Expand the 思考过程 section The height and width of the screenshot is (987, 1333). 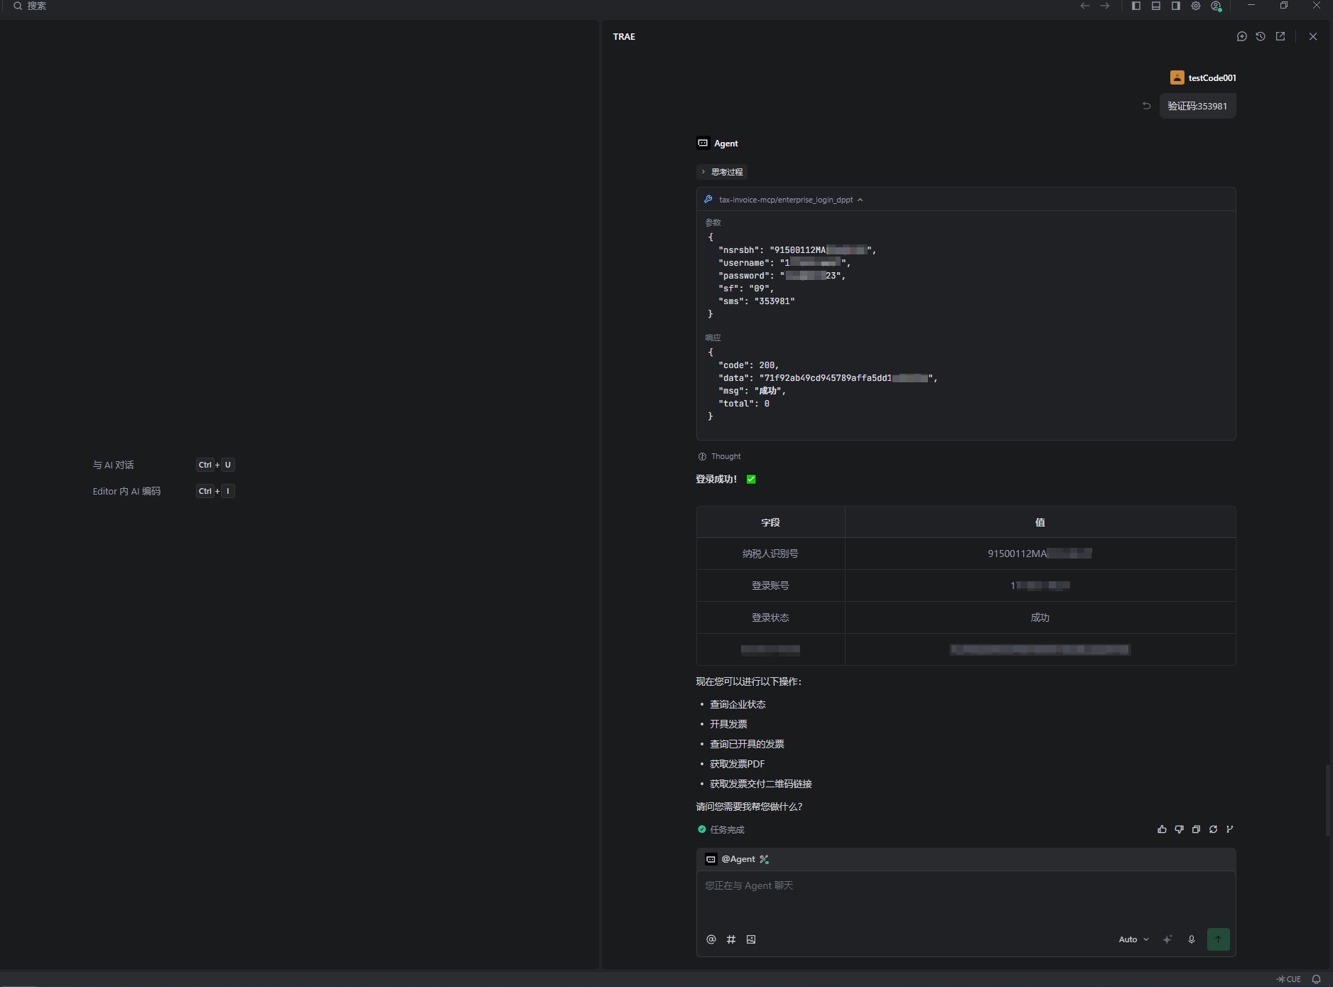(722, 172)
